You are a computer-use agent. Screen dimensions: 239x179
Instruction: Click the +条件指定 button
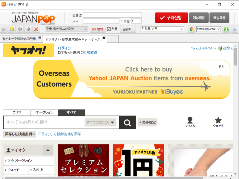[x=147, y=122]
